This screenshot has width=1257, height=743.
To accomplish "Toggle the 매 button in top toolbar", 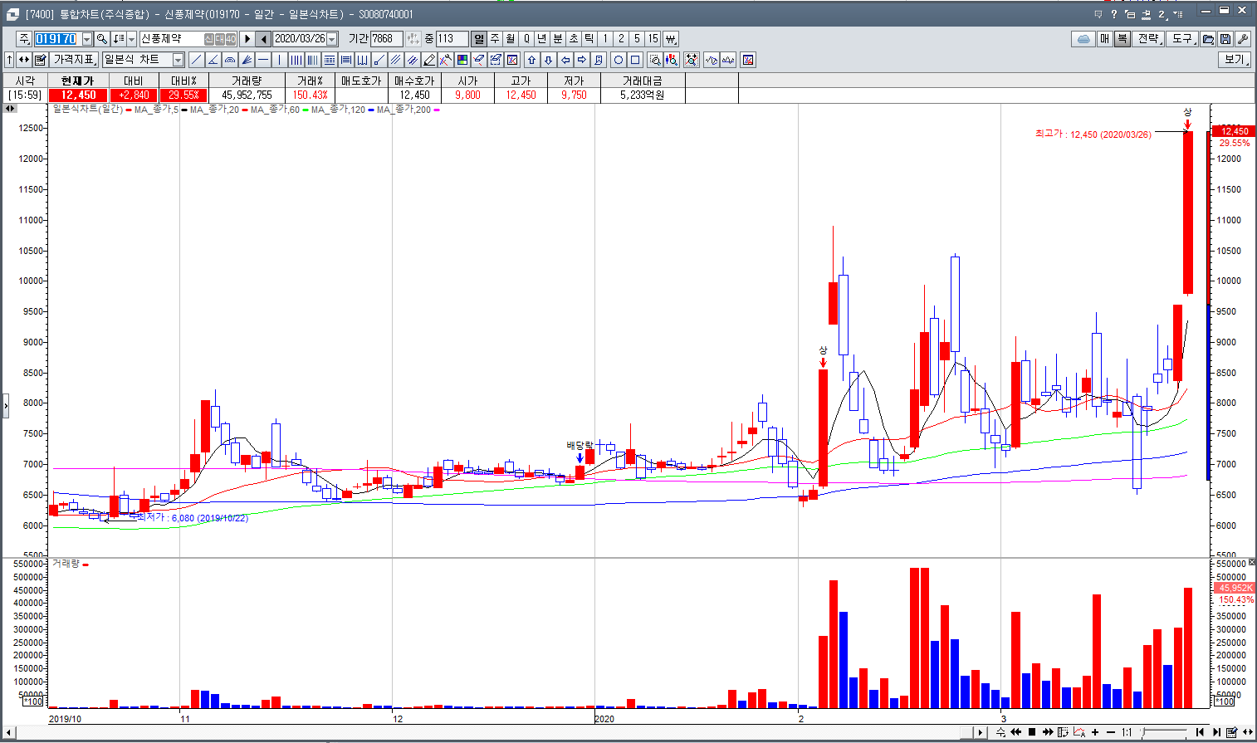I will pos(1105,39).
